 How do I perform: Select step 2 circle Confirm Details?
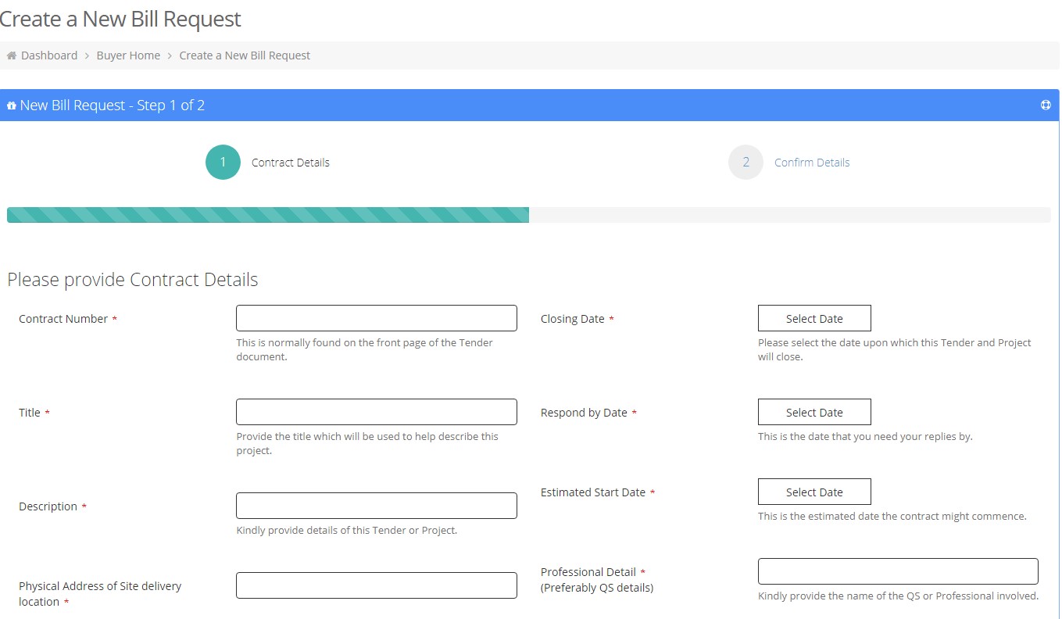tap(746, 162)
